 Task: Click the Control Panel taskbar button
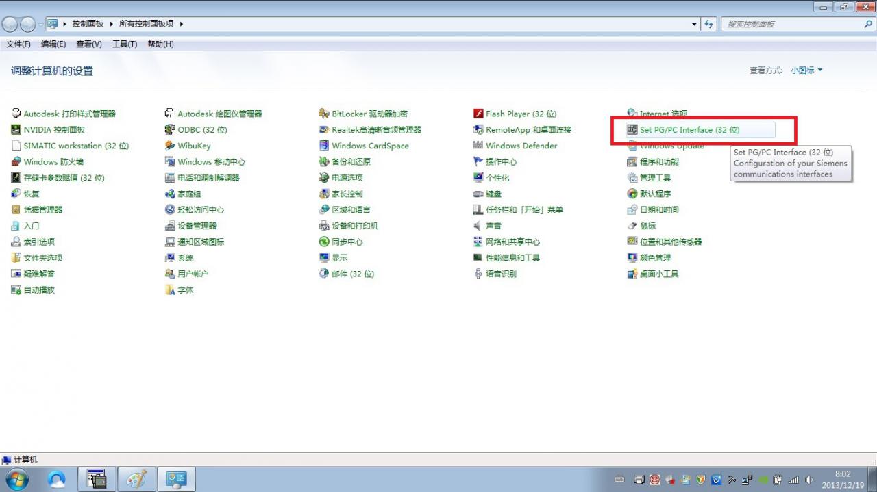pyautogui.click(x=177, y=480)
